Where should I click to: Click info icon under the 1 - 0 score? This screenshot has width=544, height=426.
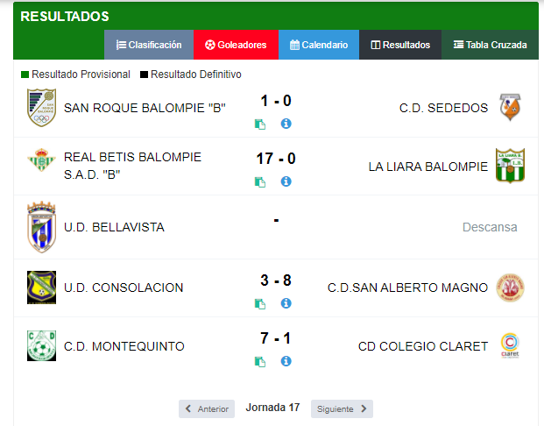tap(286, 124)
